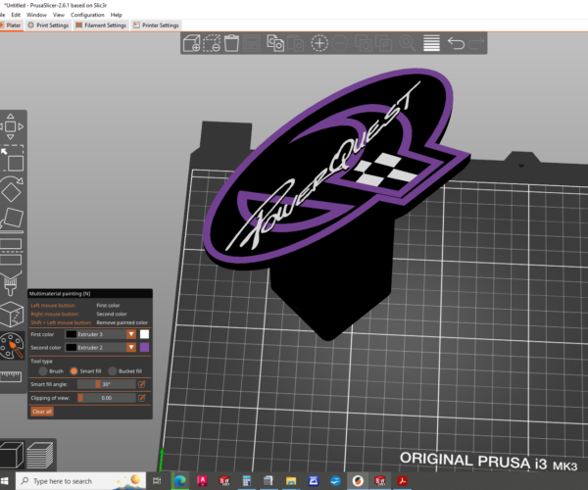Click the Redo arrow icon
The width and height of the screenshot is (588, 490).
(476, 43)
